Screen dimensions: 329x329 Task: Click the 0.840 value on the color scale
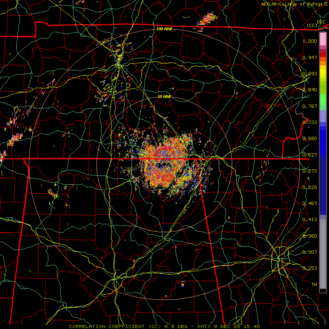[x=310, y=90]
